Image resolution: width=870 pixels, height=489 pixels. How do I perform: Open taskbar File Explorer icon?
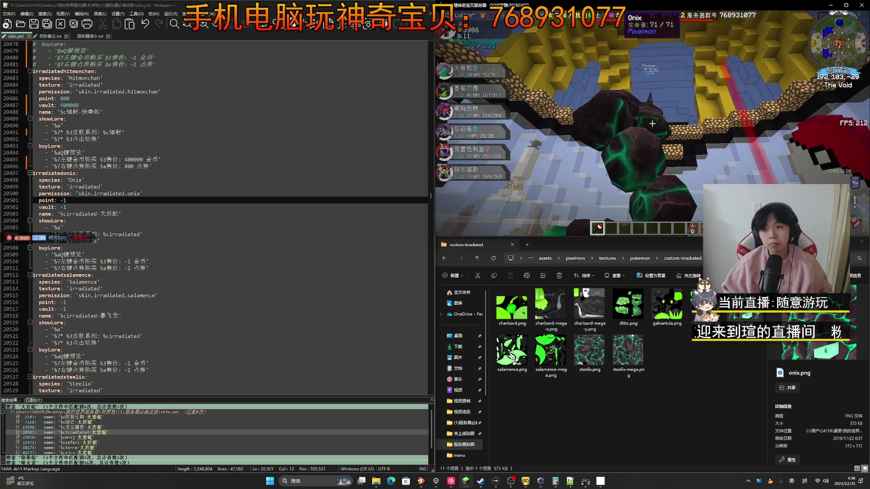coord(376,481)
